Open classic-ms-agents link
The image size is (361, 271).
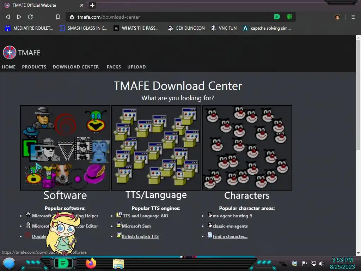tap(230, 226)
